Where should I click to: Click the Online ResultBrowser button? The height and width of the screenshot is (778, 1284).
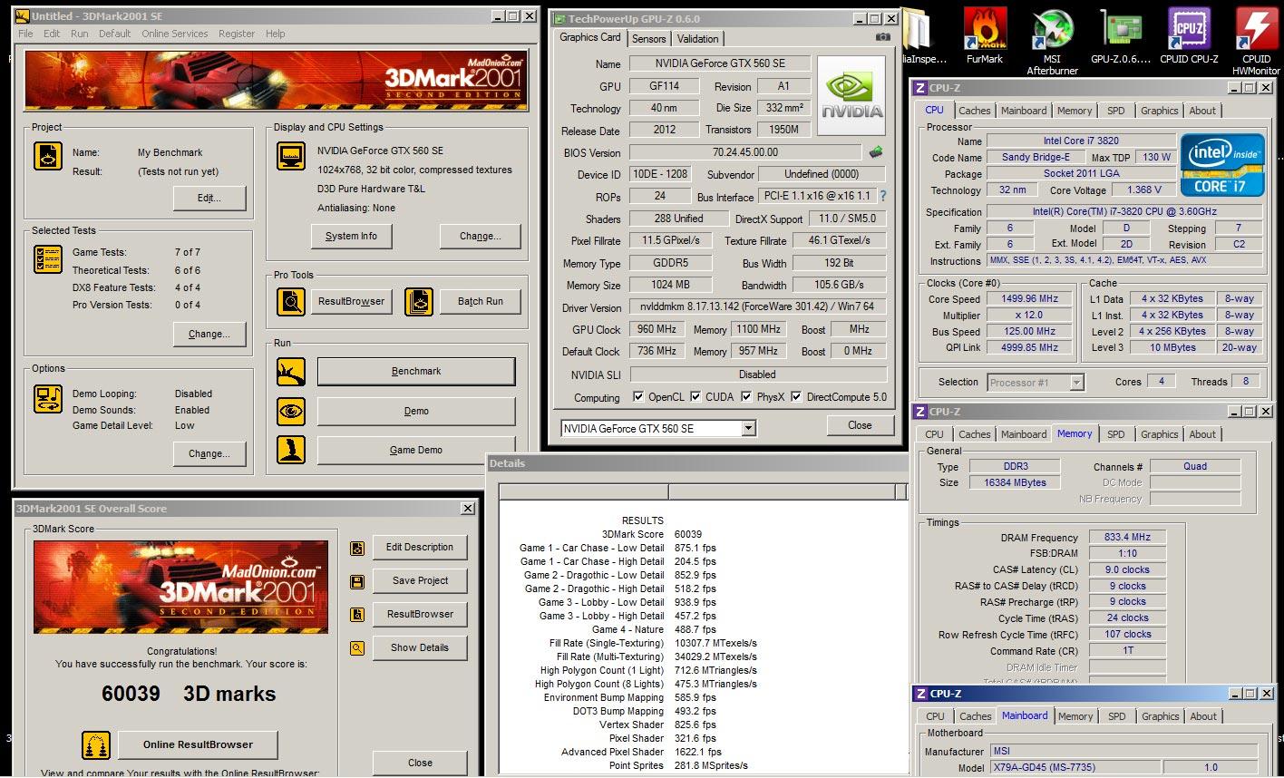pyautogui.click(x=198, y=744)
